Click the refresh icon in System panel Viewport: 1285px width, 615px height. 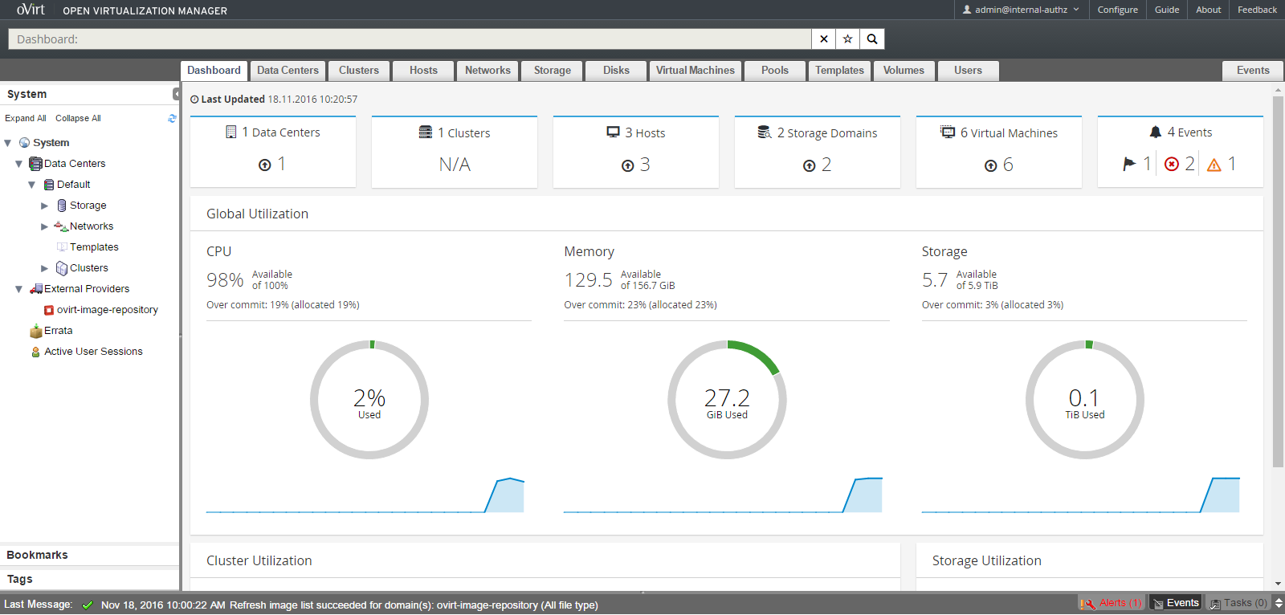coord(172,118)
